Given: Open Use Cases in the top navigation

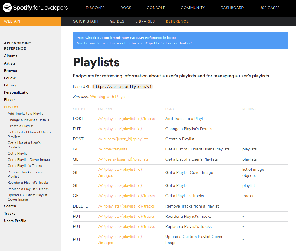Looking at the screenshot, I should coord(270,8).
